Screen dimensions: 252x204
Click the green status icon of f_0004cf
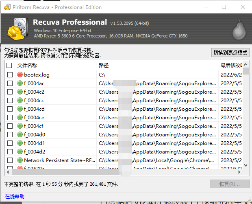click(x=20, y=126)
